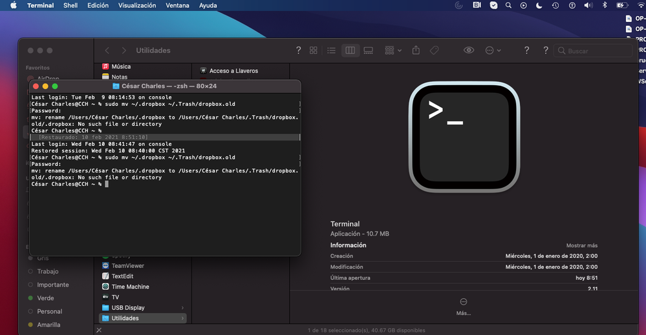Image resolution: width=646 pixels, height=335 pixels.
Task: Open the Visualización menu
Action: [137, 5]
